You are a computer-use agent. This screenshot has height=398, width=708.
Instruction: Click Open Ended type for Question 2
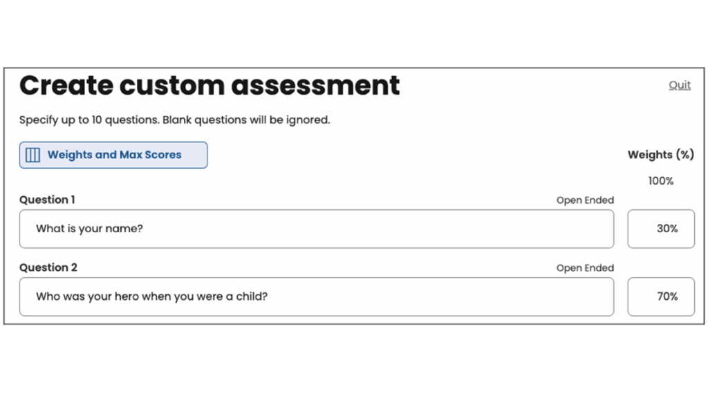[x=585, y=268]
